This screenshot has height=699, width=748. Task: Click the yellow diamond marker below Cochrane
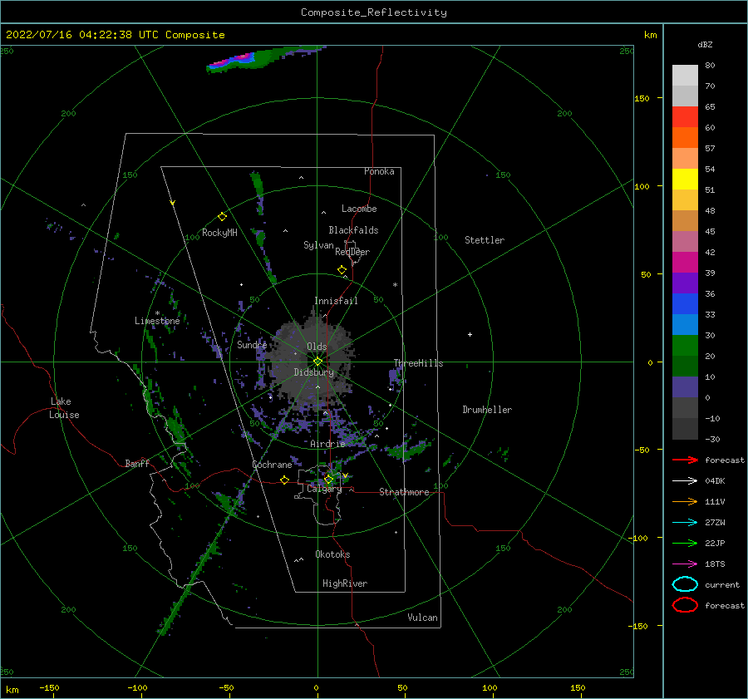tap(284, 480)
